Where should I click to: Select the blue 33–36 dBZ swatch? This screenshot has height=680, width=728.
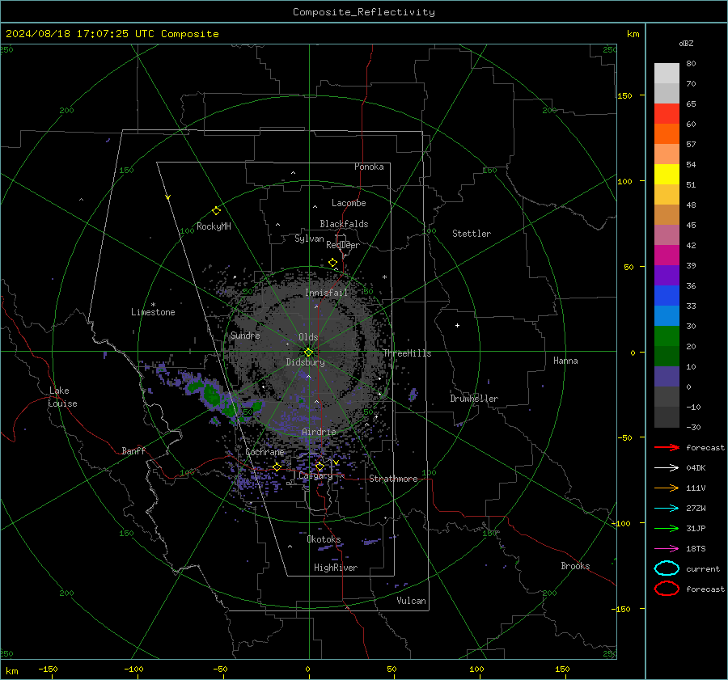click(x=667, y=295)
